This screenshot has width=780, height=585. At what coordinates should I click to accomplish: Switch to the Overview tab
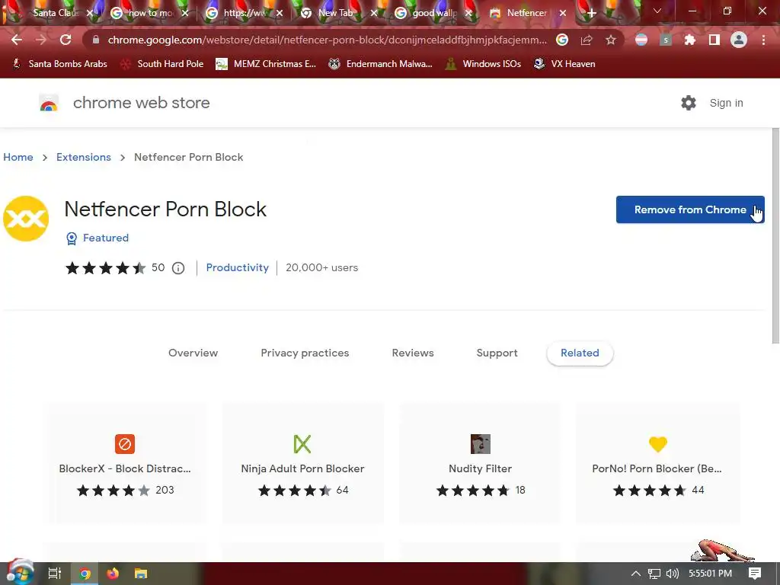pos(193,353)
